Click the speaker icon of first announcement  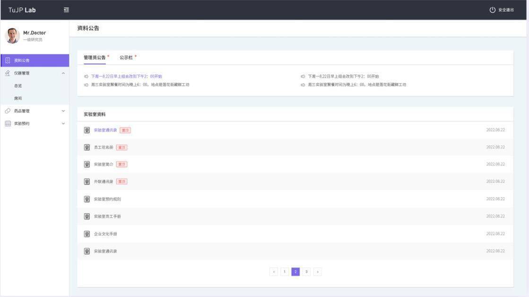point(86,76)
